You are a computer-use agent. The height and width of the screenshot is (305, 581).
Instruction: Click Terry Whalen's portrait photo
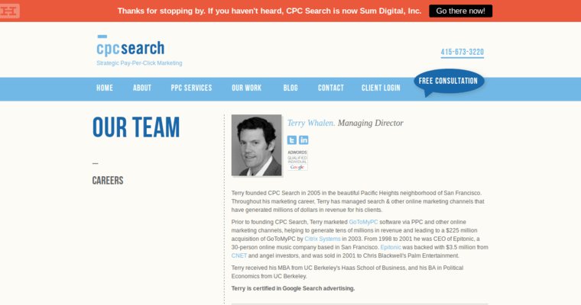(x=256, y=146)
